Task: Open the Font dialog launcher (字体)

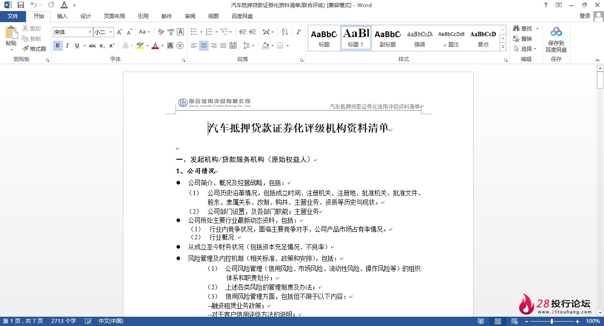Action: pyautogui.click(x=183, y=60)
